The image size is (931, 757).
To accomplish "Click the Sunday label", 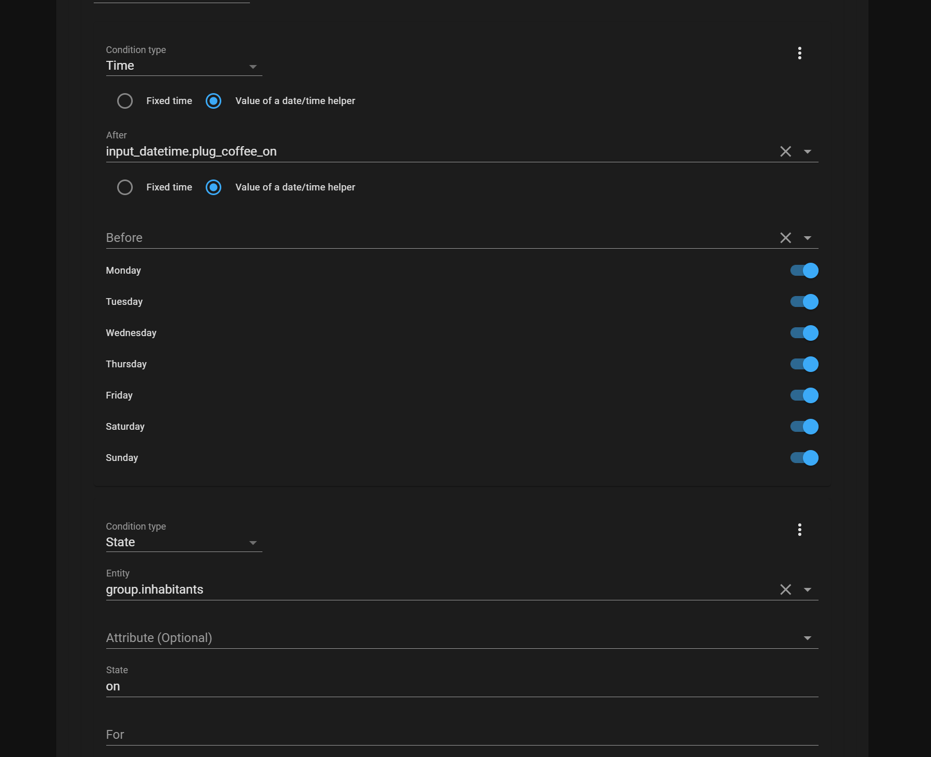I will coord(122,458).
